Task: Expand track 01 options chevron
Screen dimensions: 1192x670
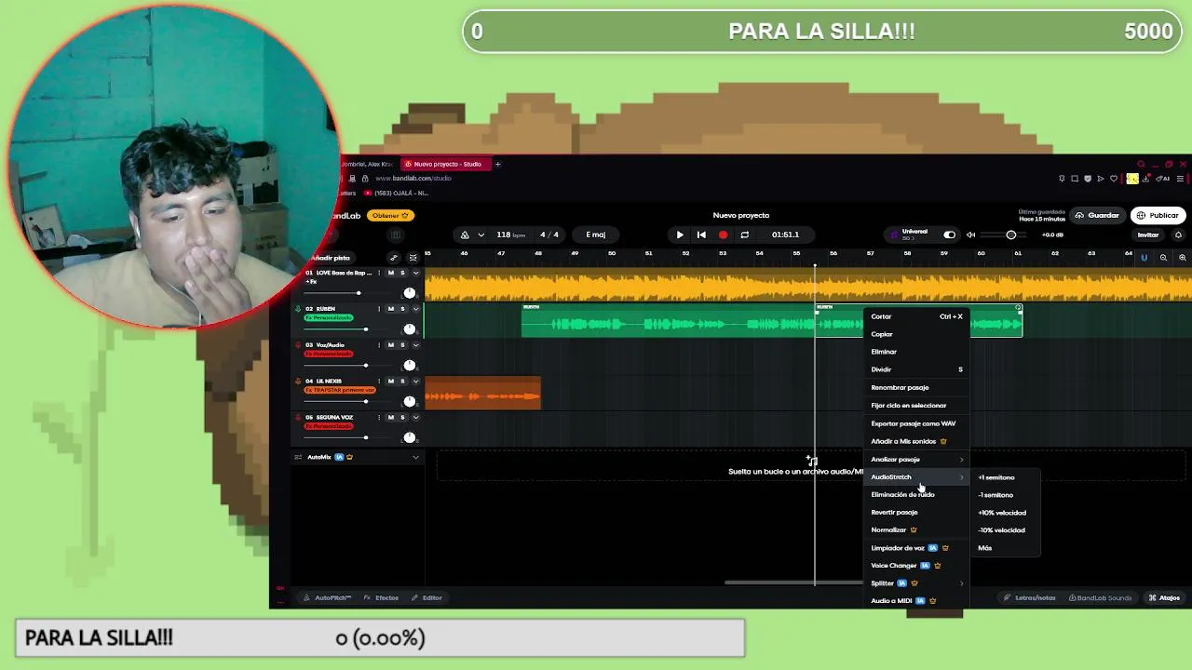Action: coord(415,273)
